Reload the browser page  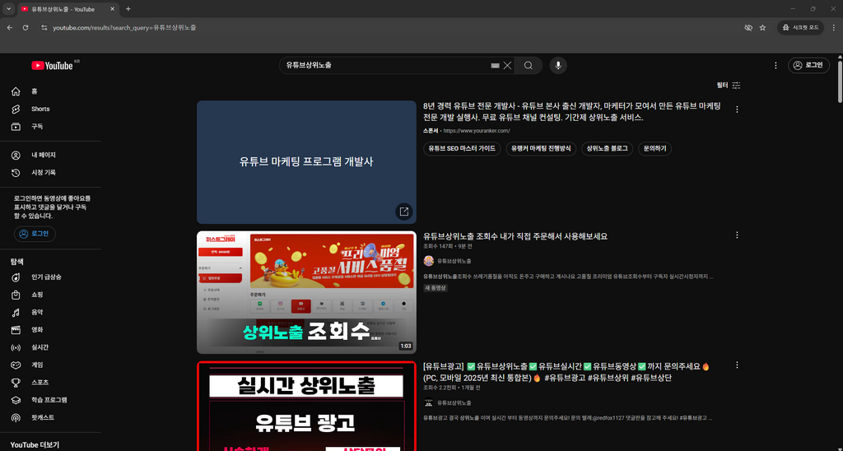point(26,27)
